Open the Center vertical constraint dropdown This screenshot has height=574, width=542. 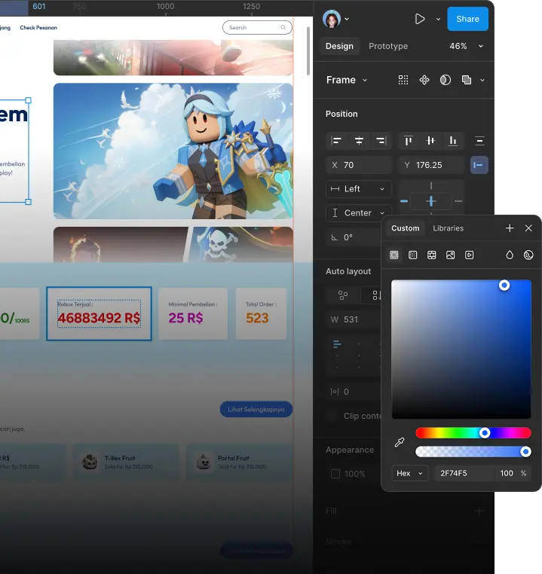click(x=359, y=213)
